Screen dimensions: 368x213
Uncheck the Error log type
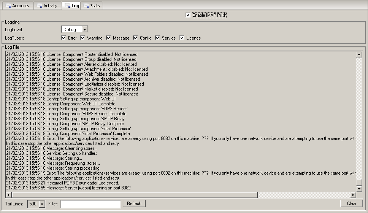64,38
